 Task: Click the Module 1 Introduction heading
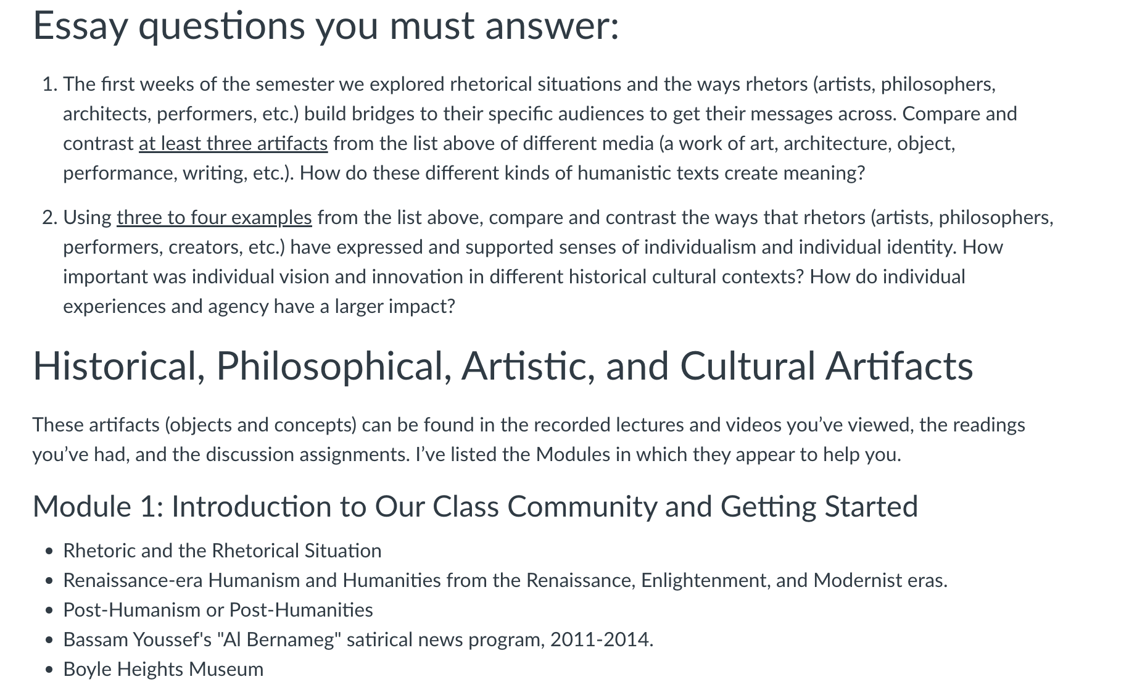475,506
